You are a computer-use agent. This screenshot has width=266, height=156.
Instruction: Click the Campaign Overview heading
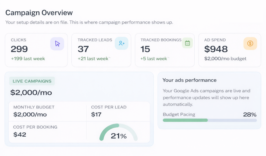point(39,13)
